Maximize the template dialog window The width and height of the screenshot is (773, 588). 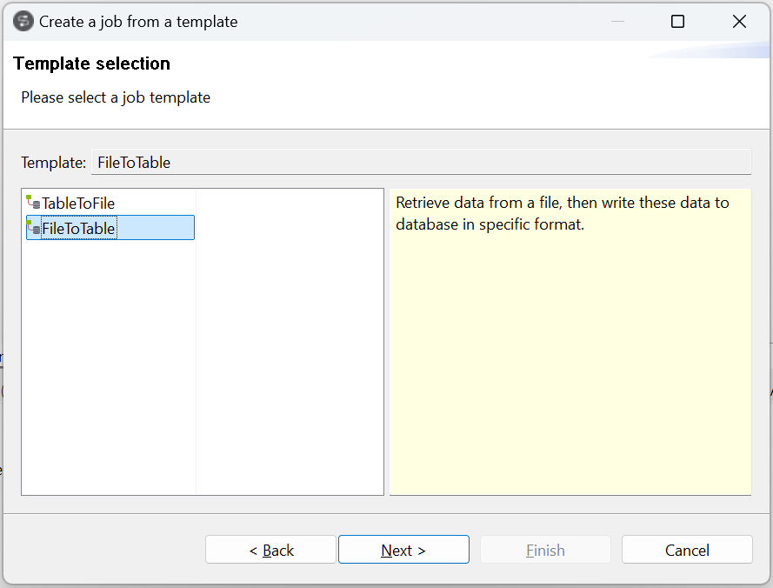click(677, 22)
